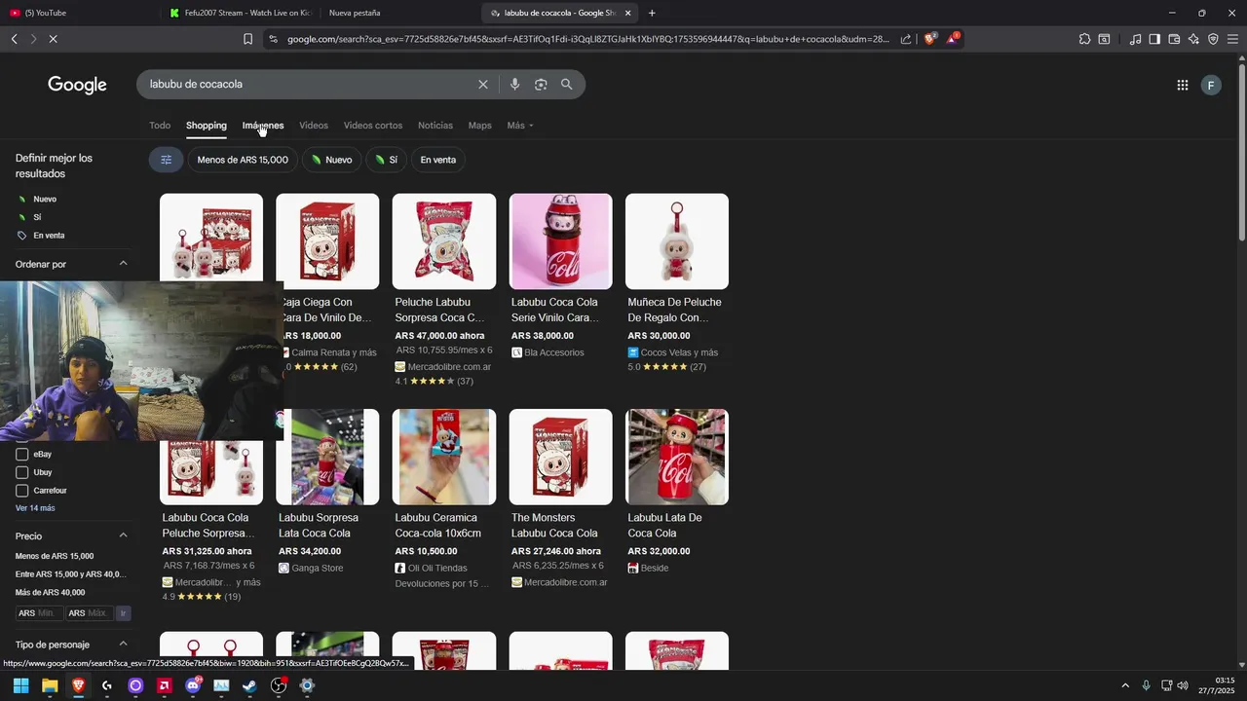Open Steam from the taskbar

(249, 685)
